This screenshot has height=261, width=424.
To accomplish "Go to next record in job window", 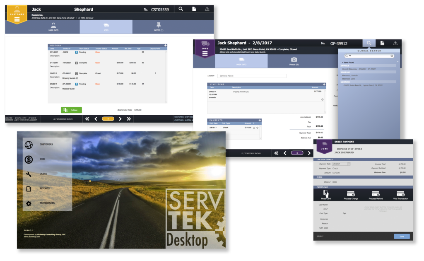I will click(x=309, y=153).
